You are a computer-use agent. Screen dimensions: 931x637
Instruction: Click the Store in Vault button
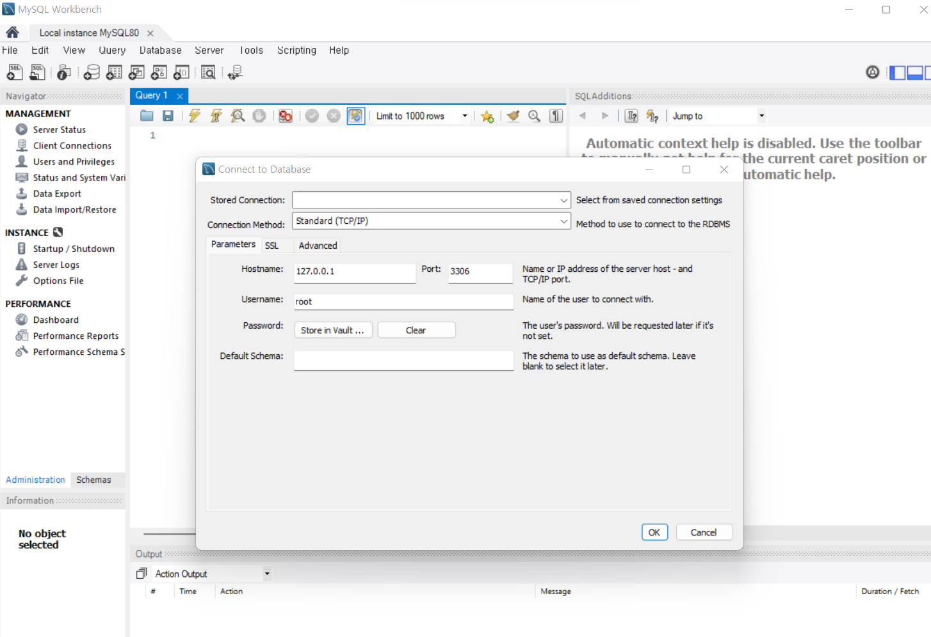(333, 330)
